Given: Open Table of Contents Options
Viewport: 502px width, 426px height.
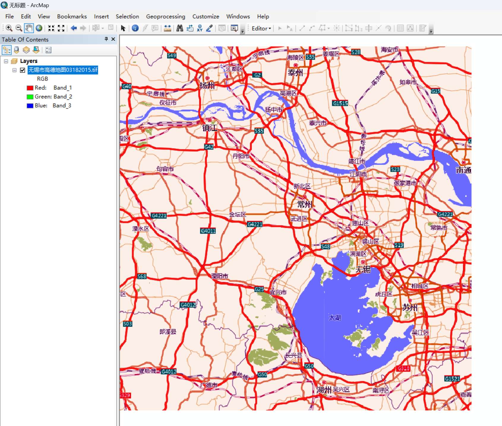Looking at the screenshot, I should coord(48,50).
